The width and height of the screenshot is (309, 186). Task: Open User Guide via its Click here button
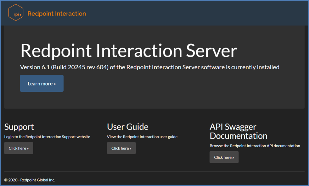tap(121, 148)
